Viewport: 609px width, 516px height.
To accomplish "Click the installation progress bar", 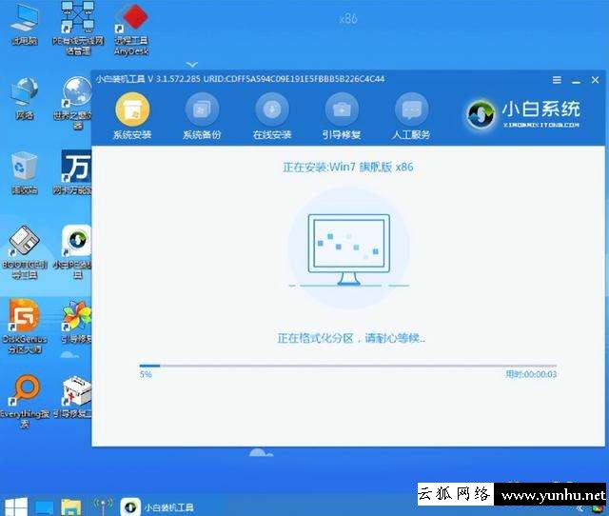I will point(348,366).
